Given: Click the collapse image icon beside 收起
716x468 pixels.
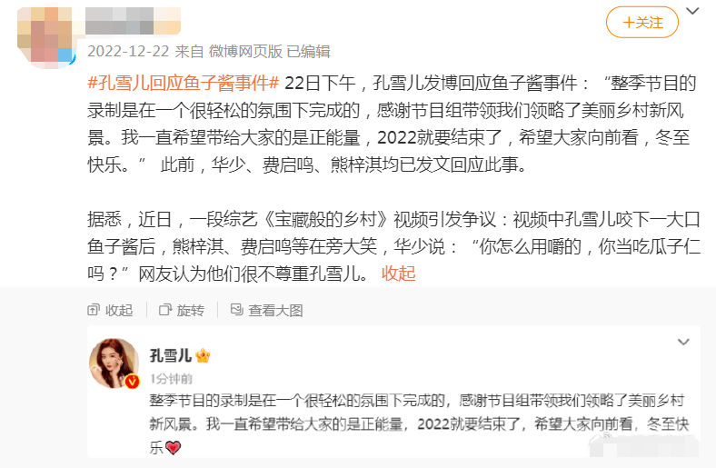Looking at the screenshot, I should point(94,310).
